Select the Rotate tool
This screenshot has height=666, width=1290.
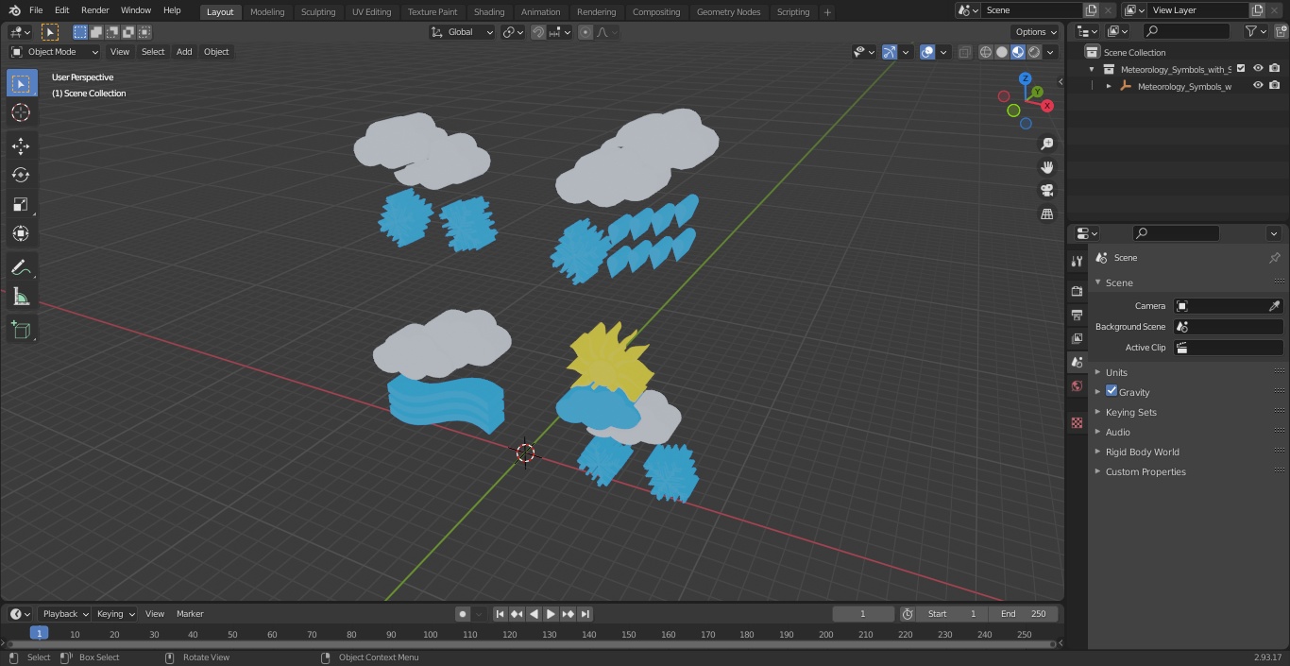click(x=21, y=175)
